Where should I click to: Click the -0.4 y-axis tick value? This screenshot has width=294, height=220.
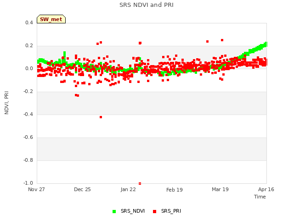tap(28, 114)
